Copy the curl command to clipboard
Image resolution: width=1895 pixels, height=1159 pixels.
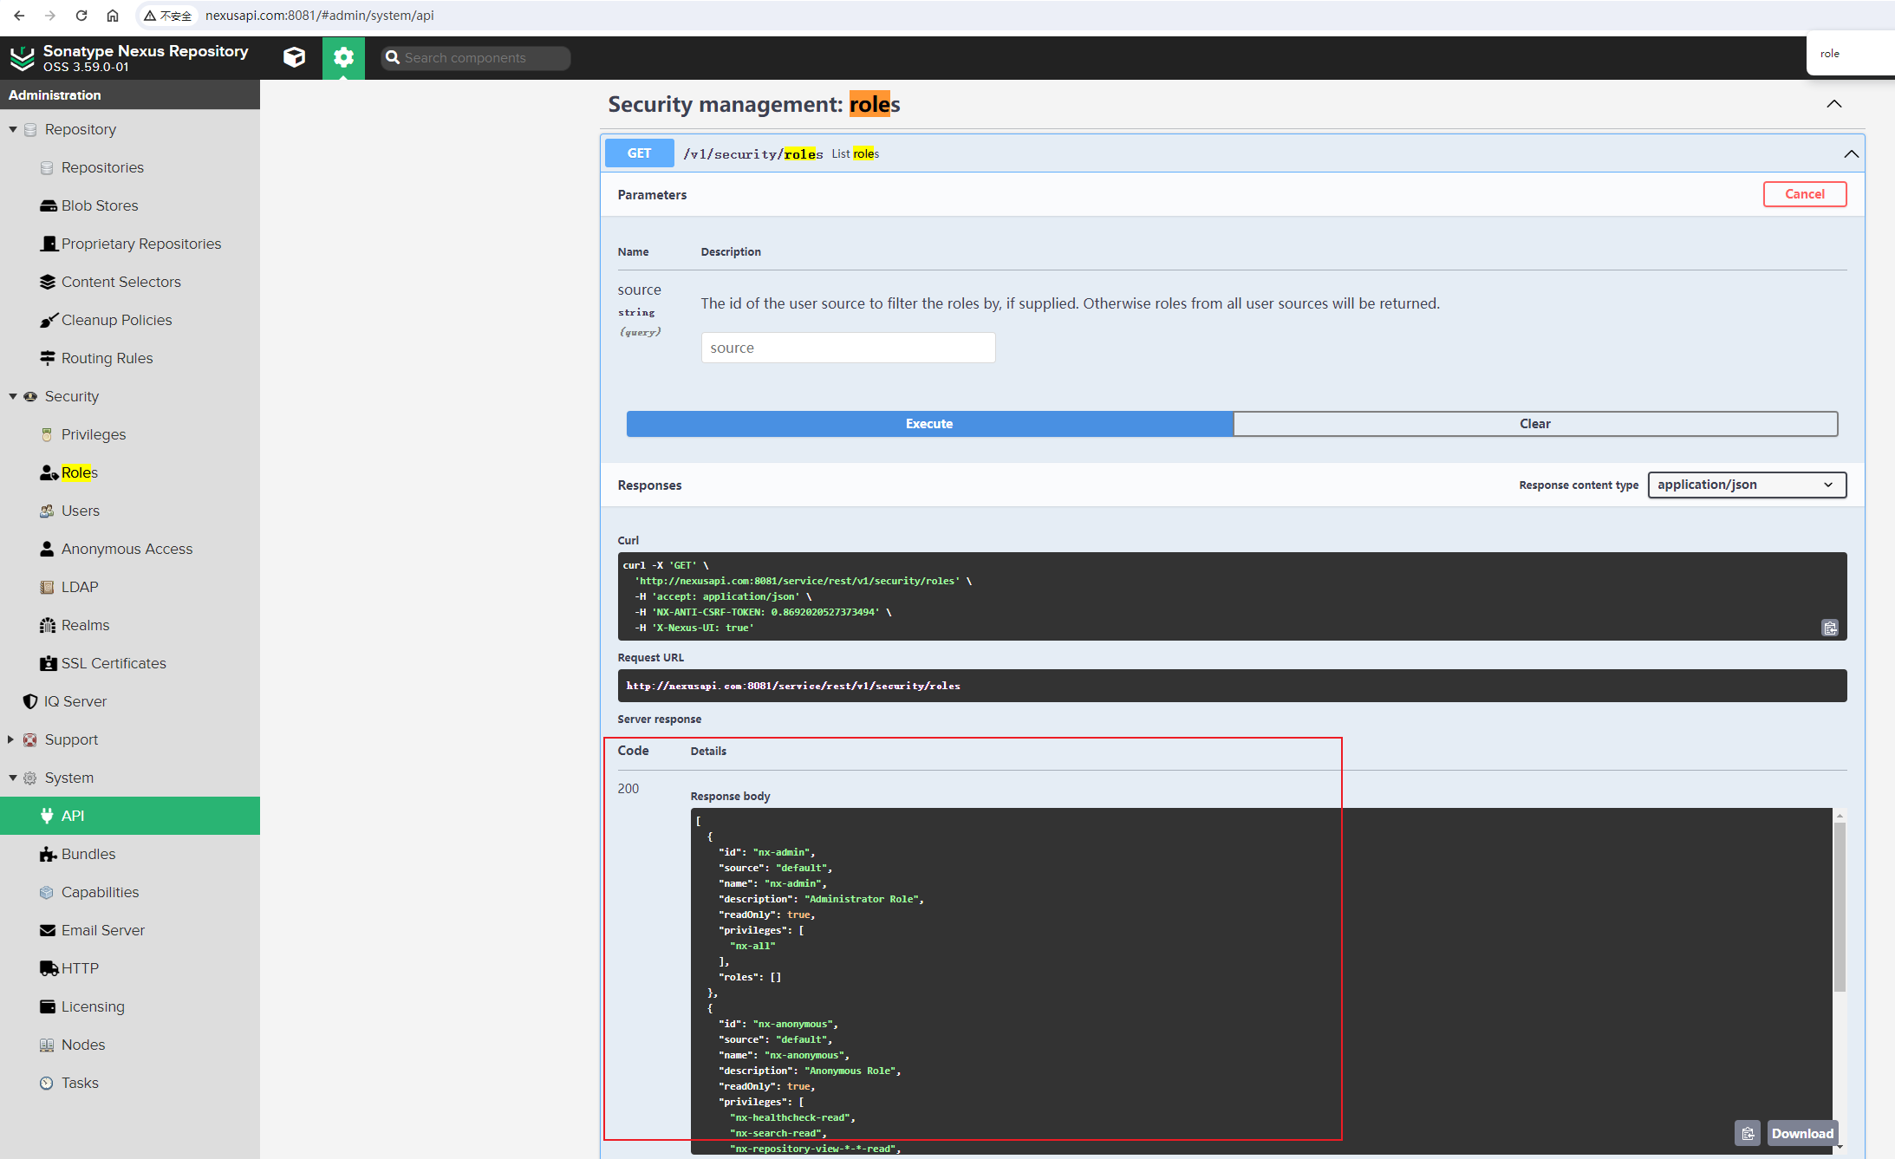1830,628
